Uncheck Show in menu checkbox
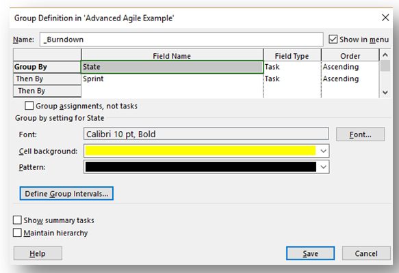Viewport: 399px width, 273px height. [333, 40]
